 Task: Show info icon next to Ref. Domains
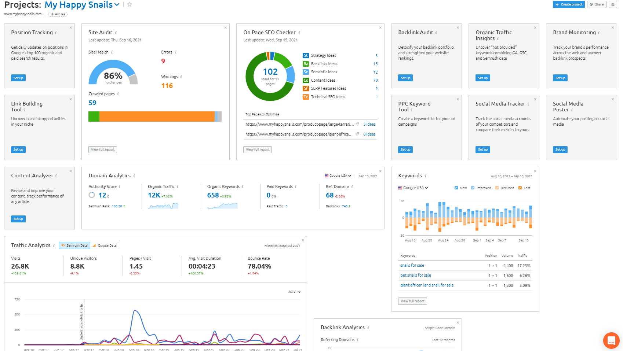click(352, 186)
